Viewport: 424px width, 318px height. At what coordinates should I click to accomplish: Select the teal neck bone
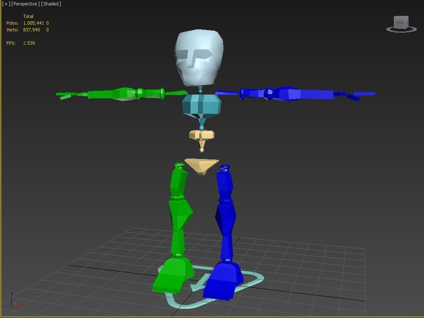coord(200,89)
